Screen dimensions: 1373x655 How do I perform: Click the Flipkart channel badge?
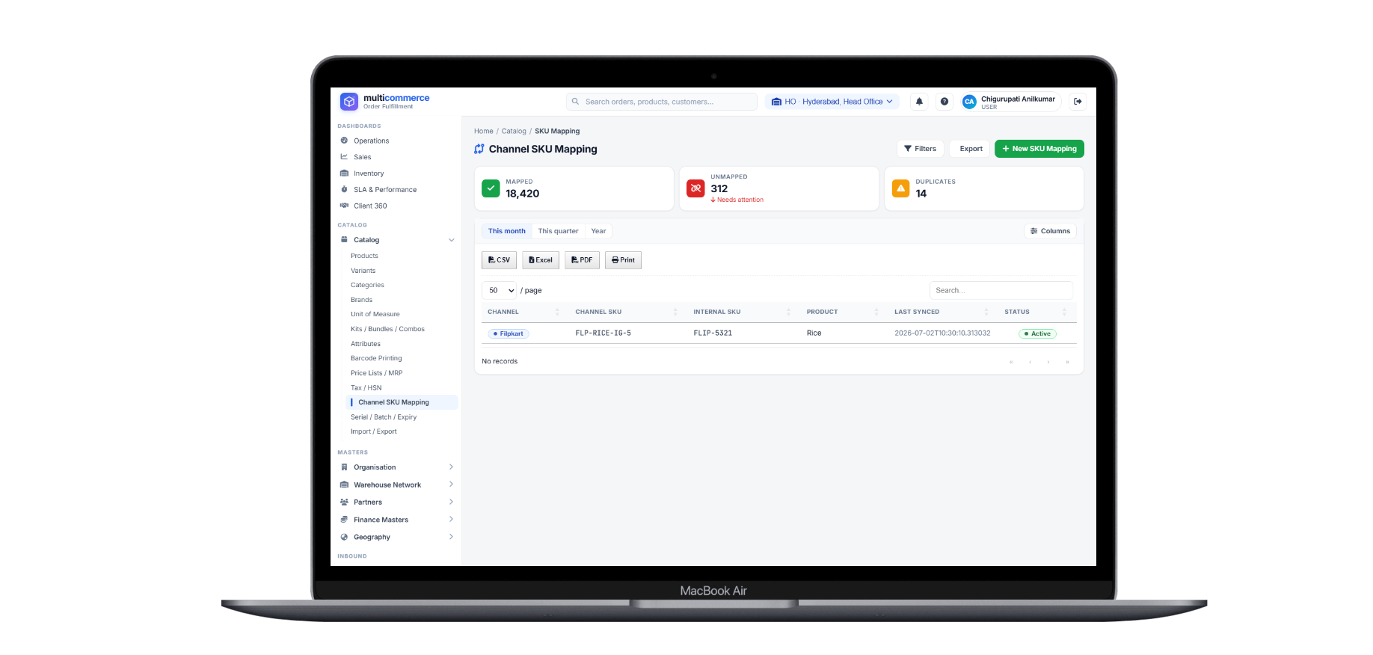(509, 333)
